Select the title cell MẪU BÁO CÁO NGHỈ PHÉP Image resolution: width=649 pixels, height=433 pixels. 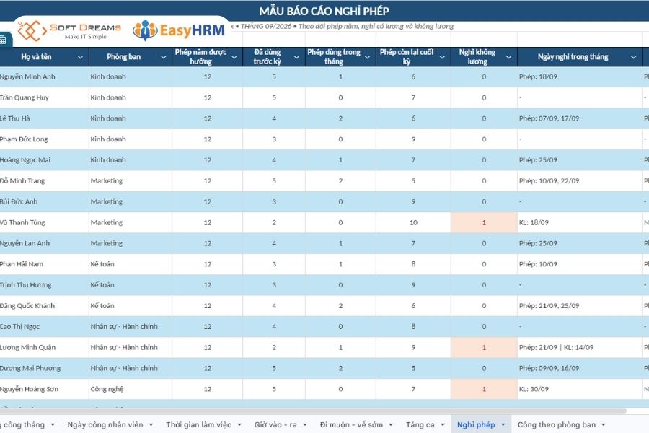(x=324, y=11)
